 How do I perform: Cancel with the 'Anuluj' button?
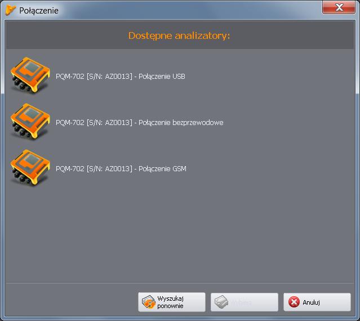[x=317, y=302]
